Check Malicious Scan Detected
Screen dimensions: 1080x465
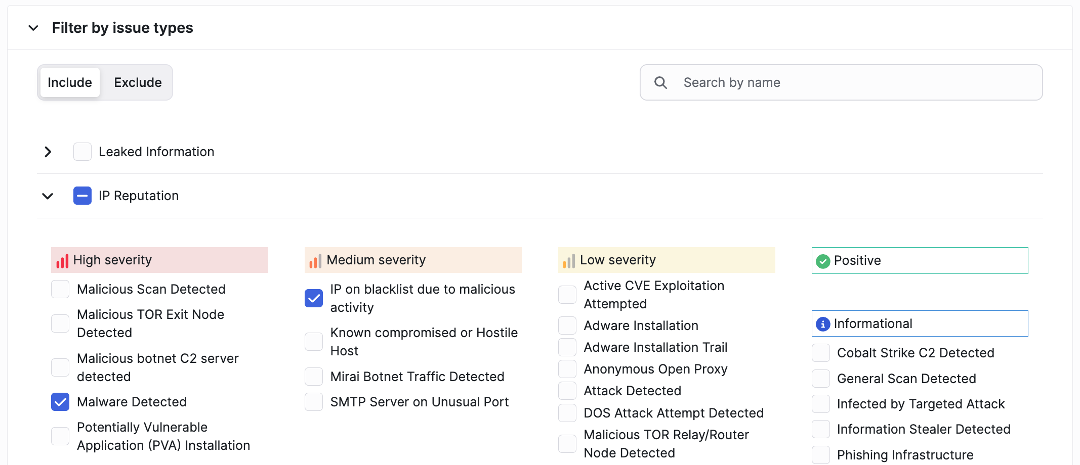[x=60, y=289]
